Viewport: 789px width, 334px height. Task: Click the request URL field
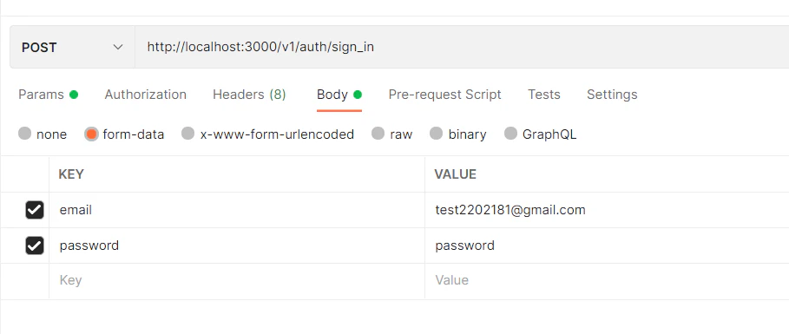coord(462,48)
